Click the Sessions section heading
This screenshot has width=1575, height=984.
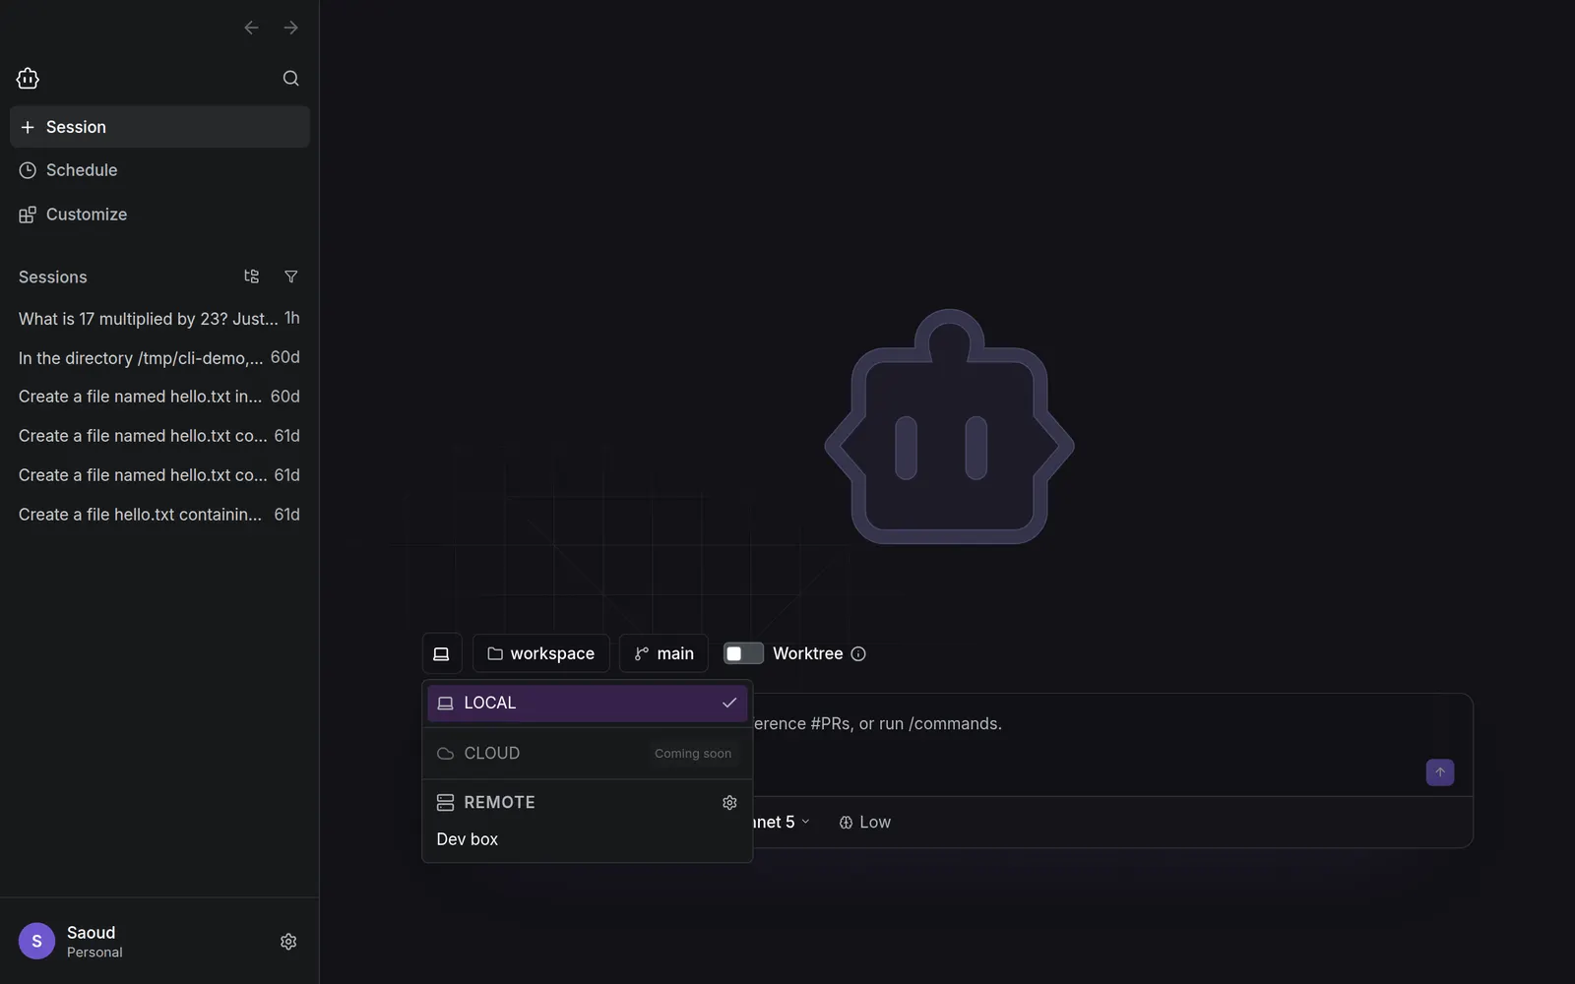point(53,277)
